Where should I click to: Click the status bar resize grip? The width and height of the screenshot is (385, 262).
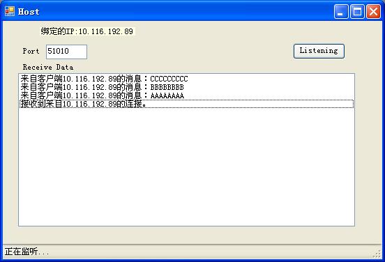point(377,254)
